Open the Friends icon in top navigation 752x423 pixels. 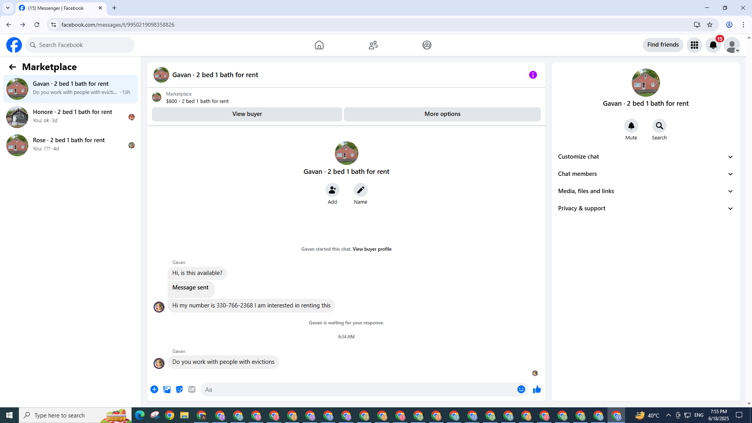point(373,45)
